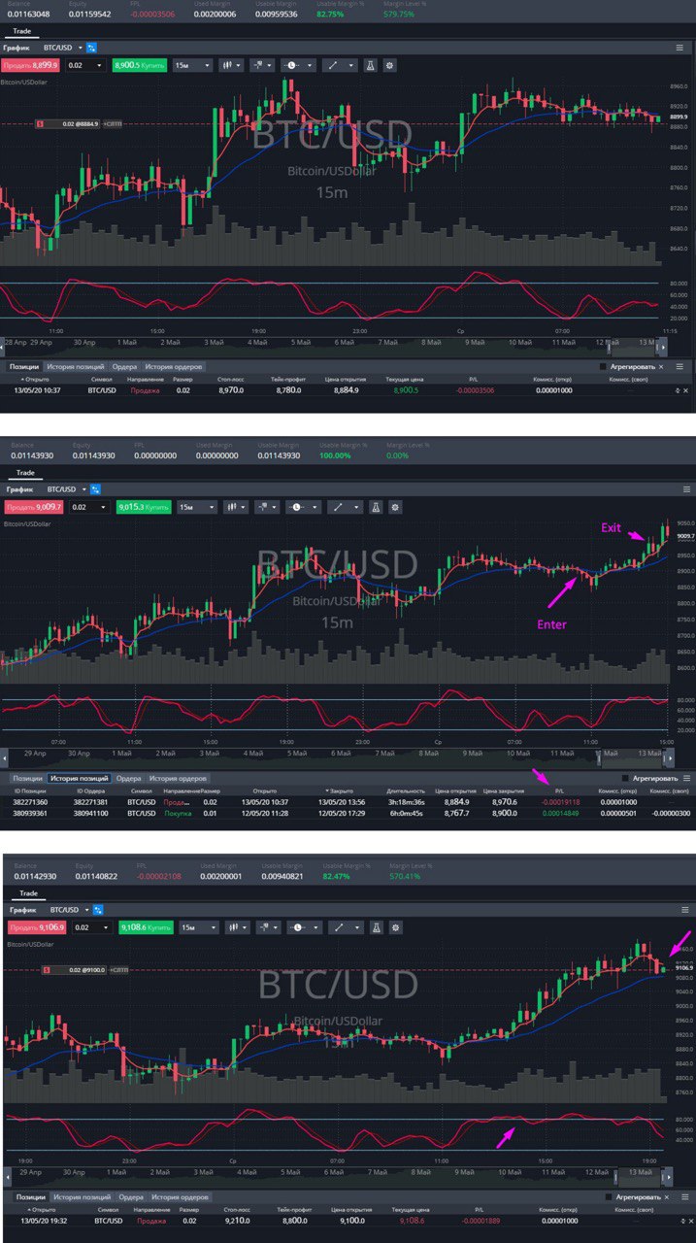Viewport: 696px width, 1243px height.
Task: Open indicators menu in toolbar with Продать 9,009.7
Action: tap(267, 507)
